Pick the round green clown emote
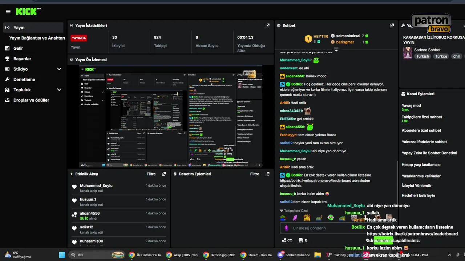Viewport: 465px width, 261px height. point(330,218)
